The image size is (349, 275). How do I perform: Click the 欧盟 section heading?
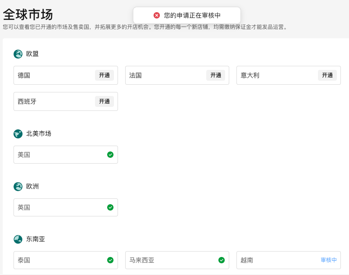pos(32,54)
